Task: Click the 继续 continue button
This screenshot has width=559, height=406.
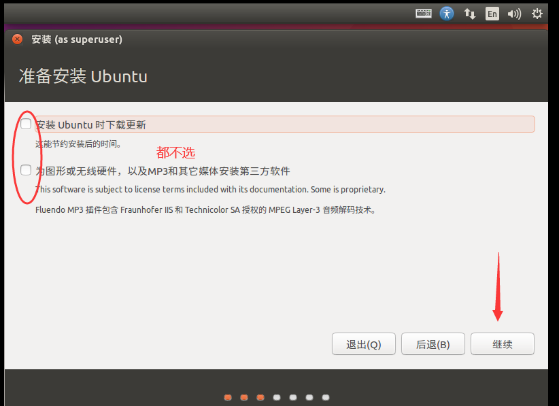Action: click(503, 344)
